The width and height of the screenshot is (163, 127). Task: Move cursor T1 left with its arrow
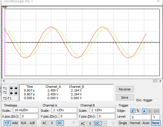11,88
